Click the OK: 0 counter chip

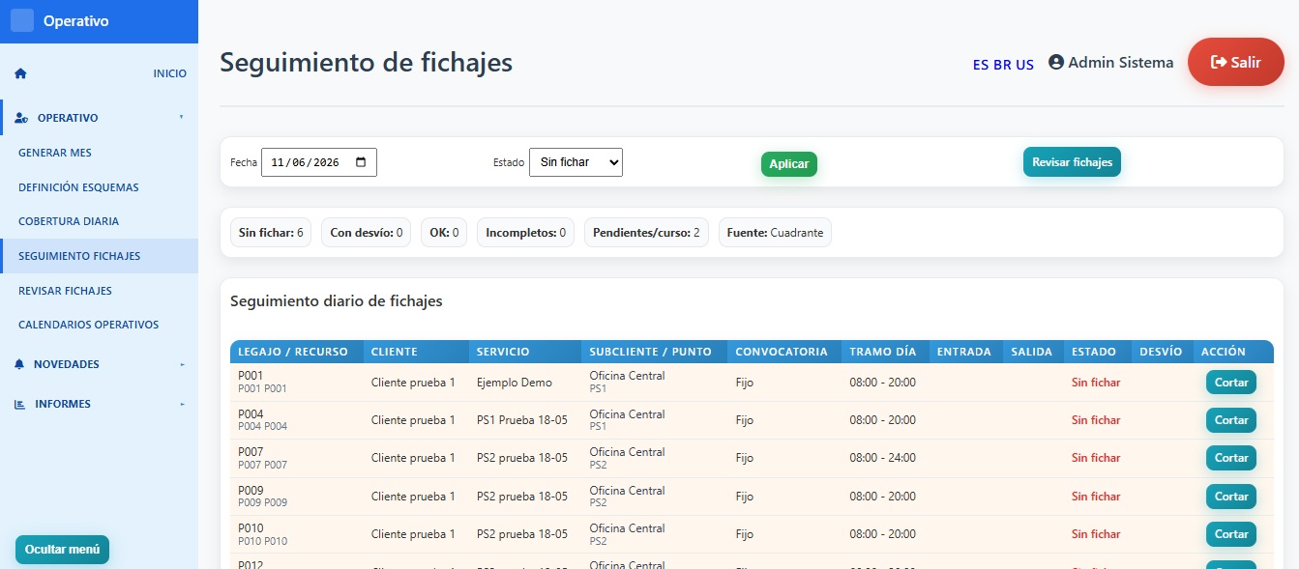(444, 233)
